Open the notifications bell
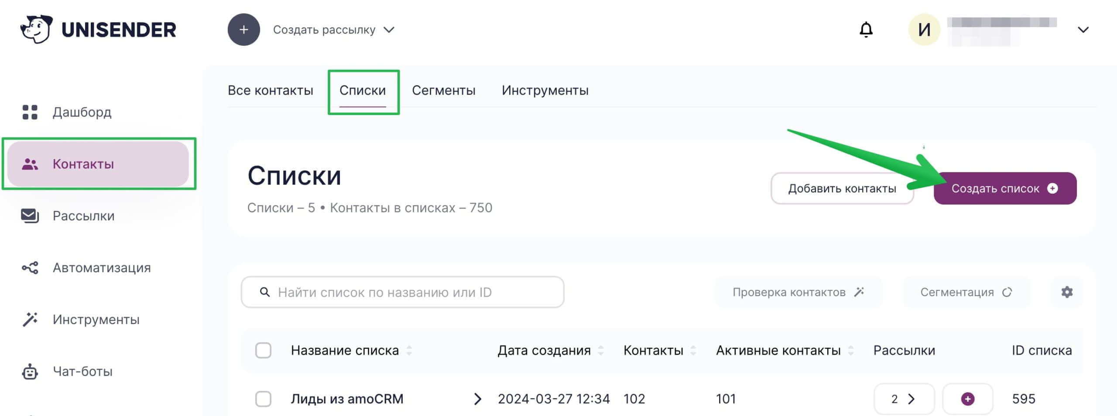 (x=866, y=30)
